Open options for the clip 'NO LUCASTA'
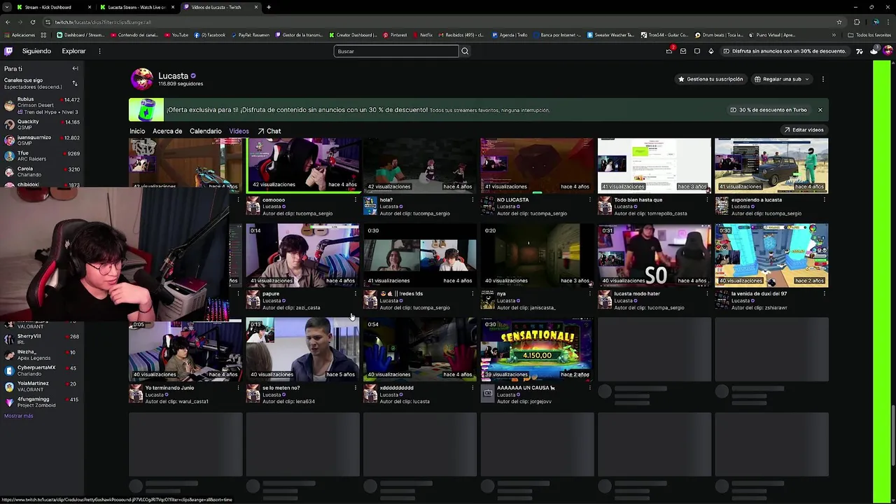Image resolution: width=896 pixels, height=504 pixels. 589,200
